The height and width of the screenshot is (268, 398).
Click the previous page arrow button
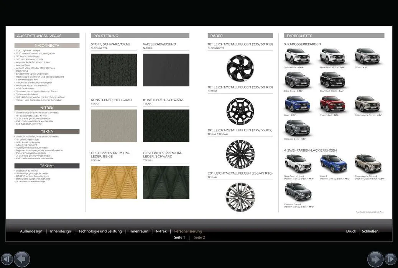22,259
